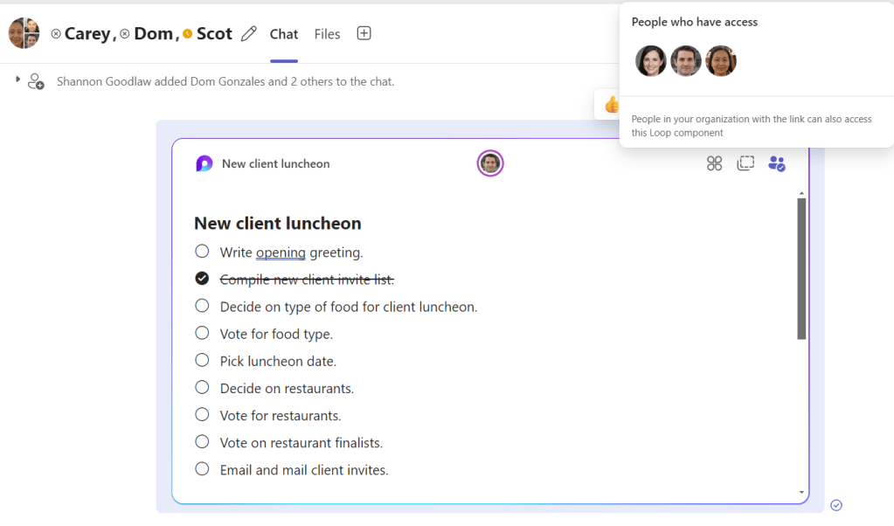Add a tab with the plus icon

coord(364,33)
